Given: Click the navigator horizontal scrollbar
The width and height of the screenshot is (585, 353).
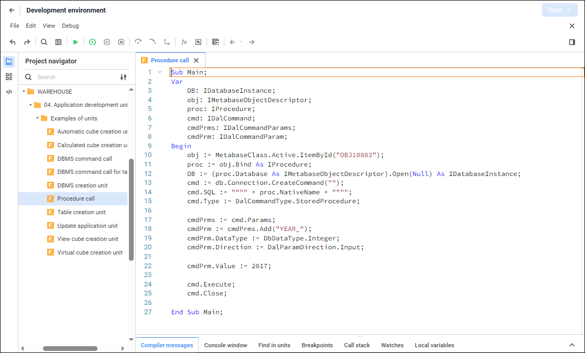Looking at the screenshot, I should click(70, 348).
